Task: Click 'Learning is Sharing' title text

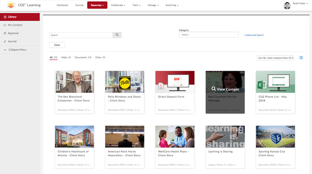Action: 221,152
